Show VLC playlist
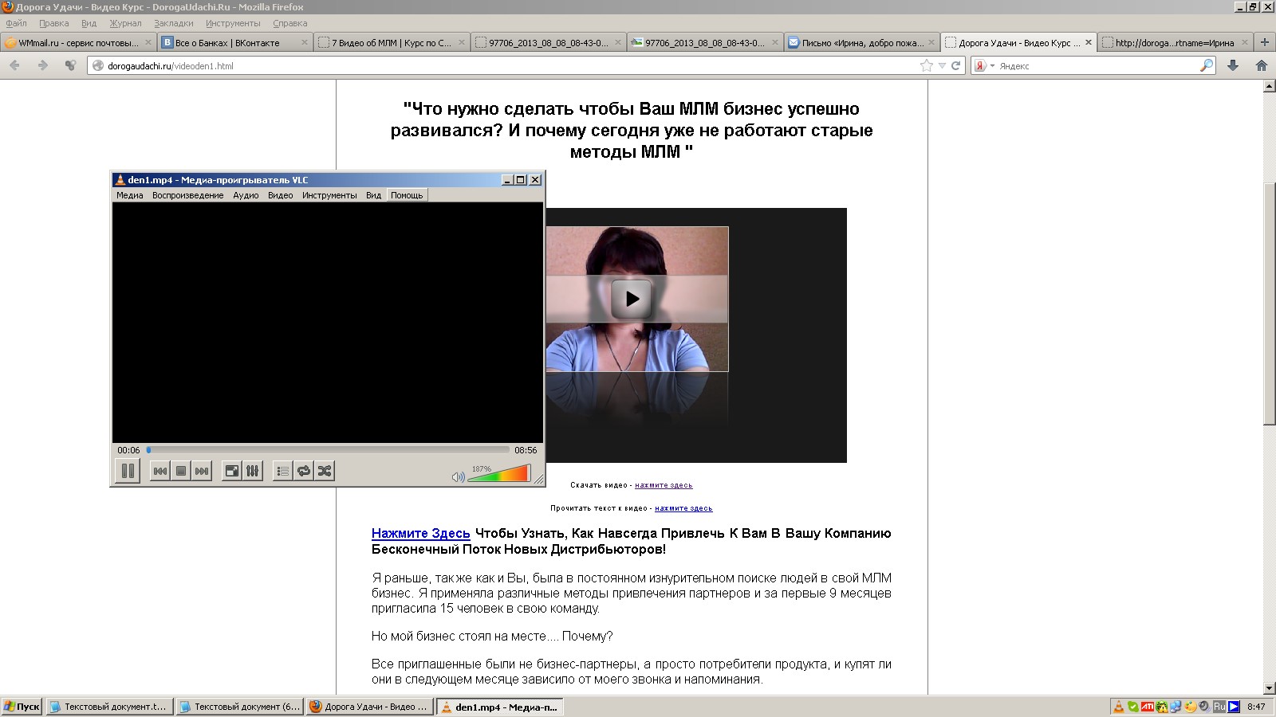The height and width of the screenshot is (717, 1276). tap(282, 471)
